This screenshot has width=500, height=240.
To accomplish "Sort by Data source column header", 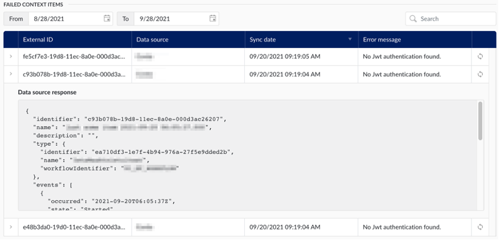I will click(x=152, y=39).
